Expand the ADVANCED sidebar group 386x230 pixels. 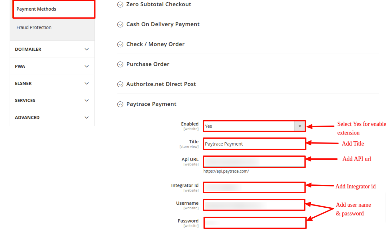[86, 117]
